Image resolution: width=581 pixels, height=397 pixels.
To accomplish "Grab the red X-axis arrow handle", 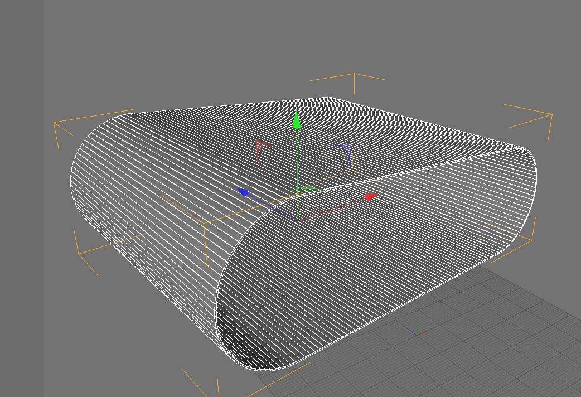I will coord(371,196).
